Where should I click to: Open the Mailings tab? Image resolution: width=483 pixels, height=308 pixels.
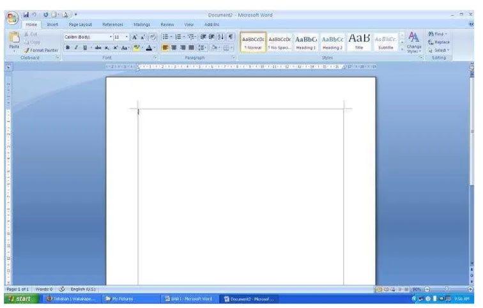point(142,24)
